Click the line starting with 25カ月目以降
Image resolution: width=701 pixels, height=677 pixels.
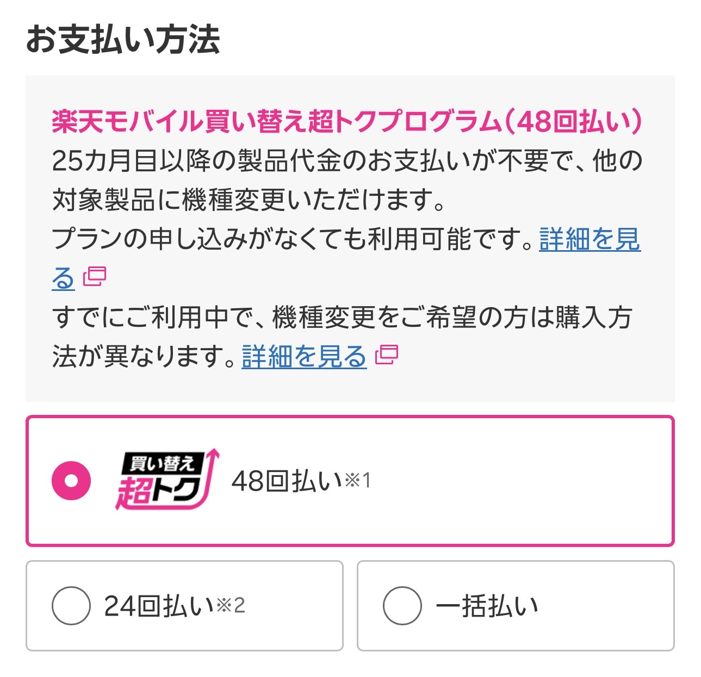click(x=347, y=161)
